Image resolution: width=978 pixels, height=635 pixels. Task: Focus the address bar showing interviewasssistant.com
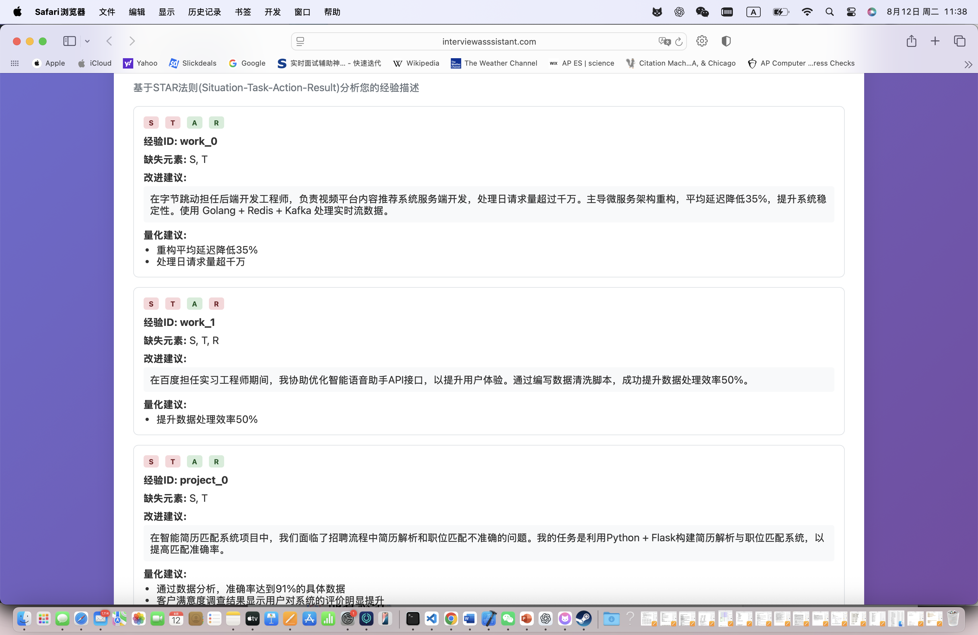pyautogui.click(x=489, y=41)
